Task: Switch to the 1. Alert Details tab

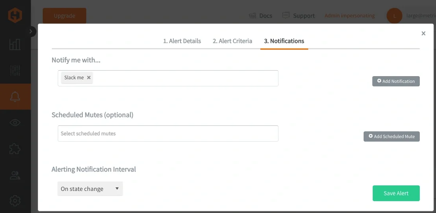Action: 182,41
